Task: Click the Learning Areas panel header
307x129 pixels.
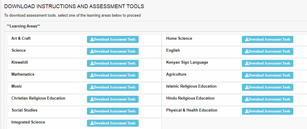Action: pos(23,26)
